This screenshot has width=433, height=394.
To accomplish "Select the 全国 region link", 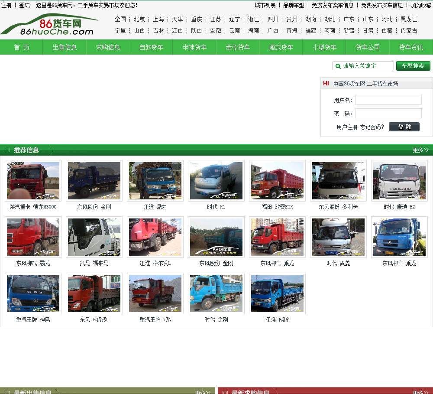I will click(120, 20).
